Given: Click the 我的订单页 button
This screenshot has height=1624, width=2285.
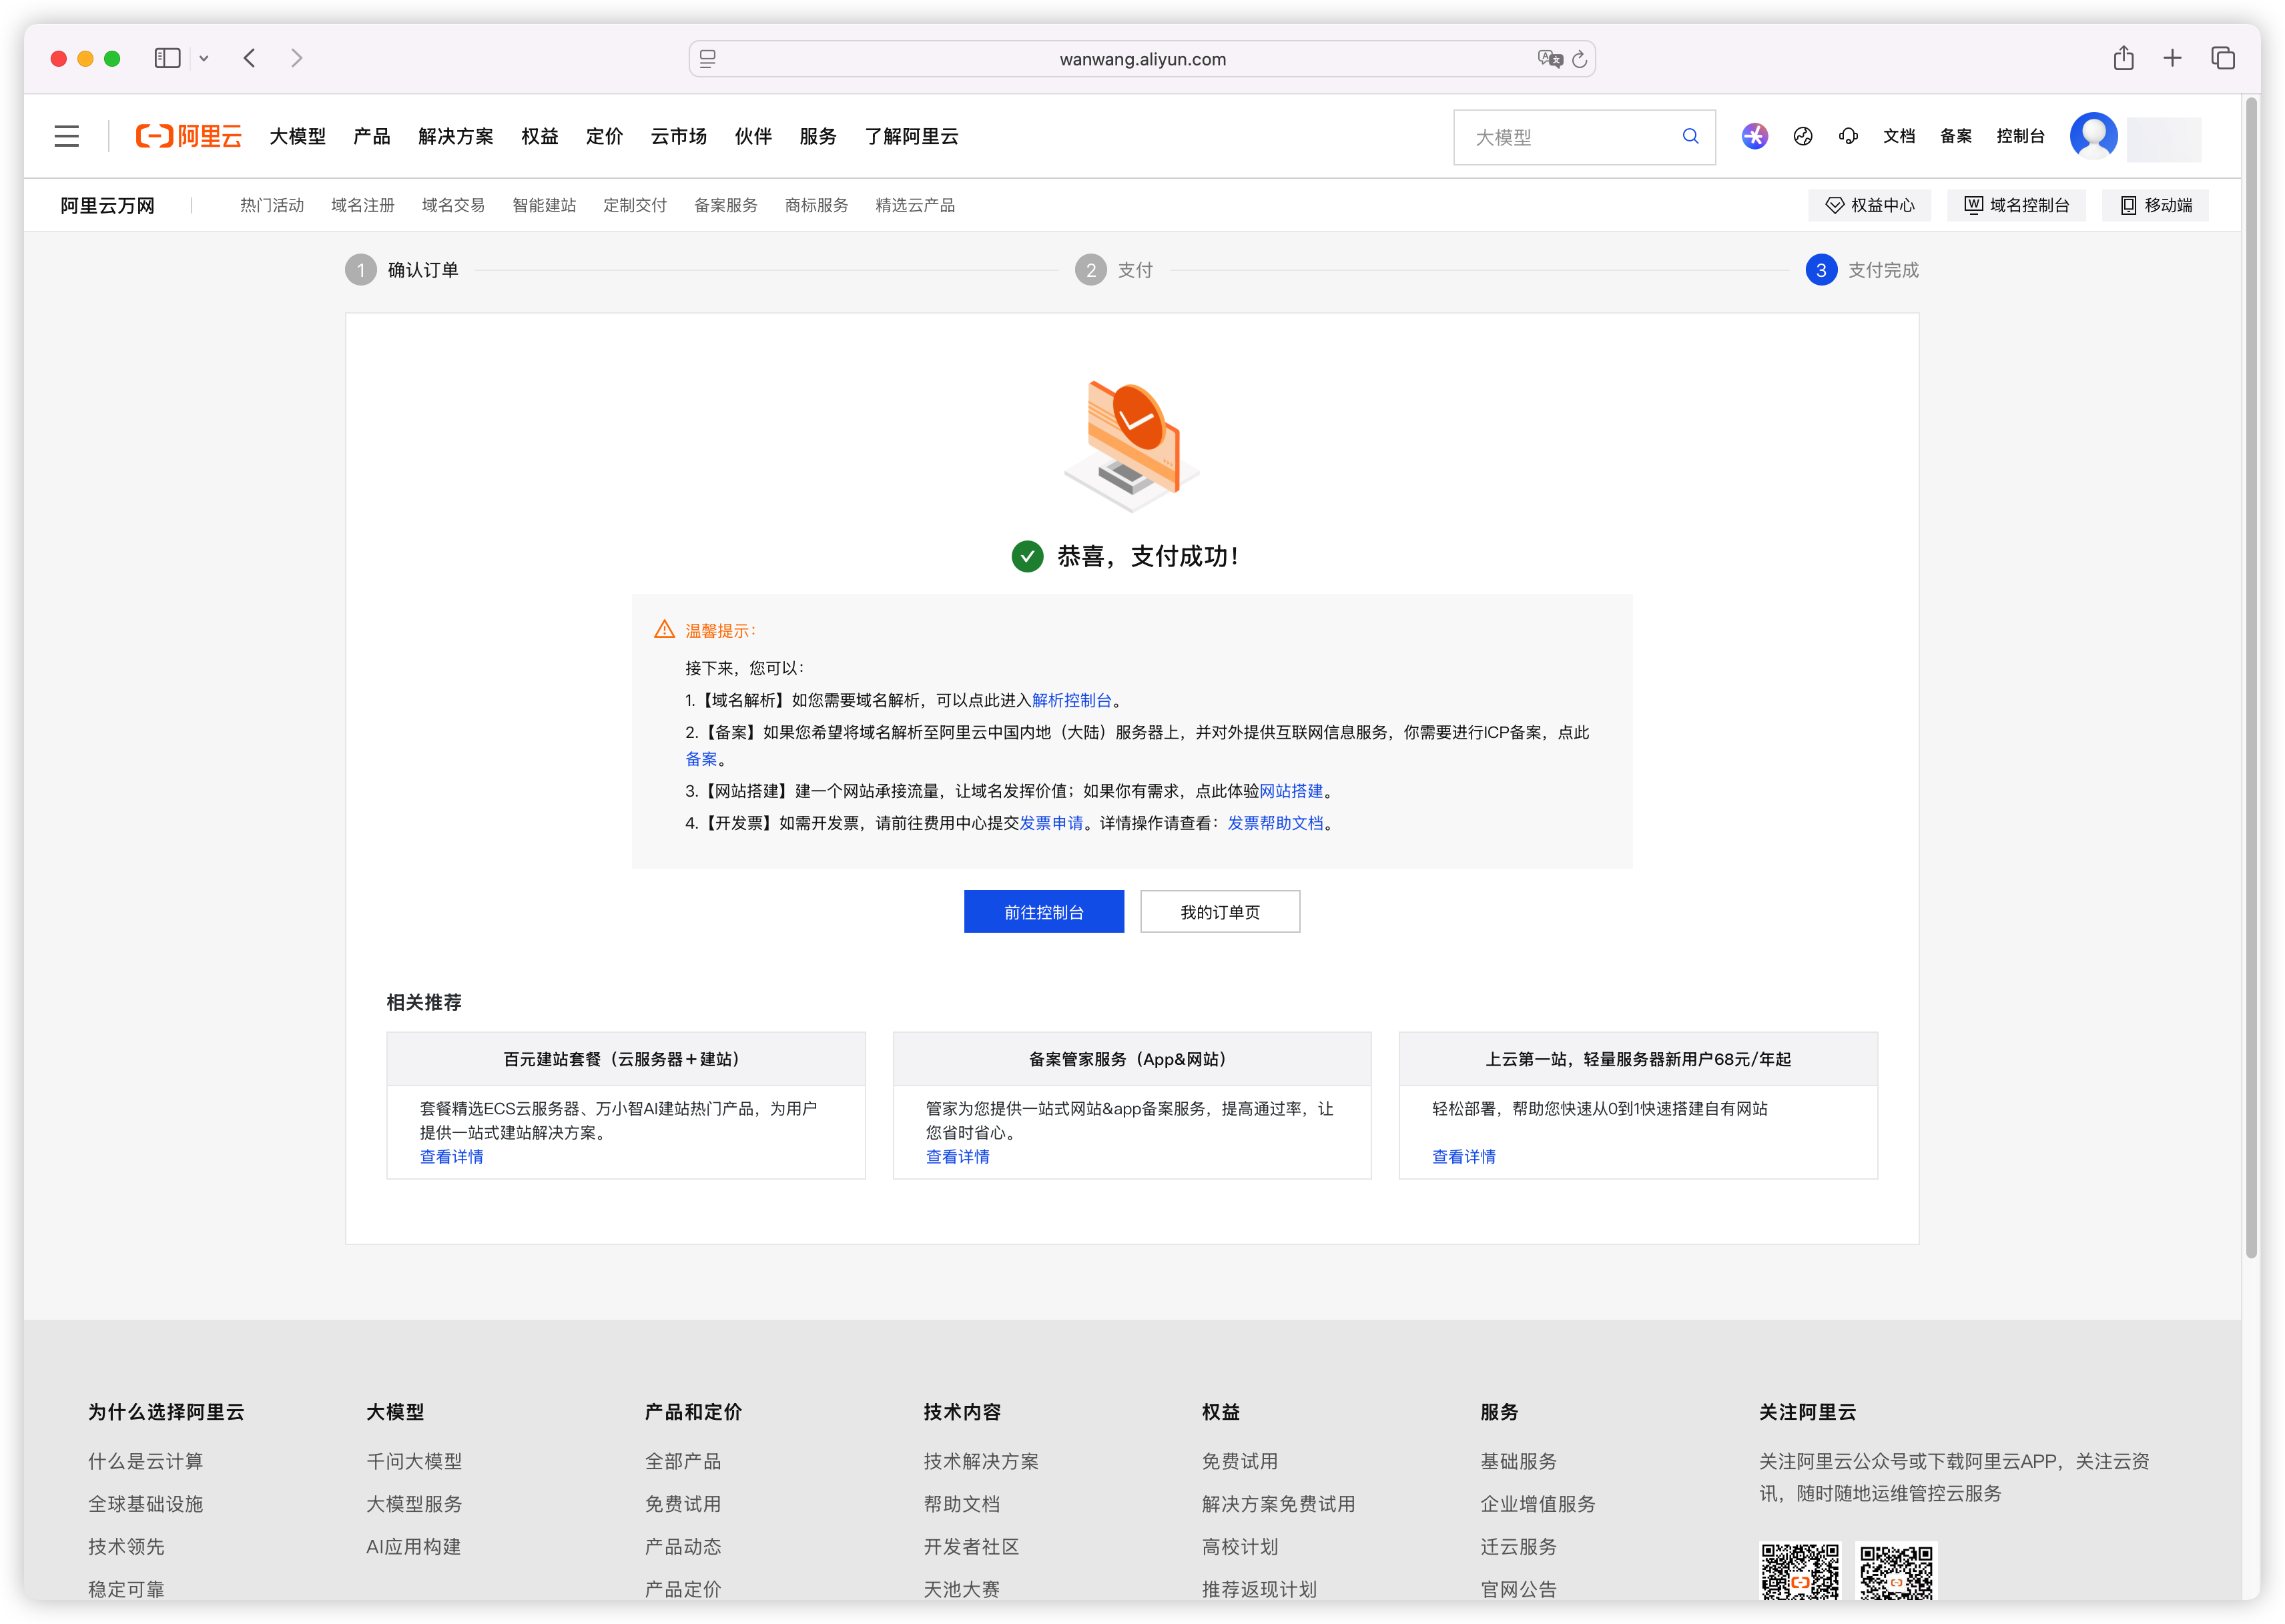Looking at the screenshot, I should click(1219, 911).
